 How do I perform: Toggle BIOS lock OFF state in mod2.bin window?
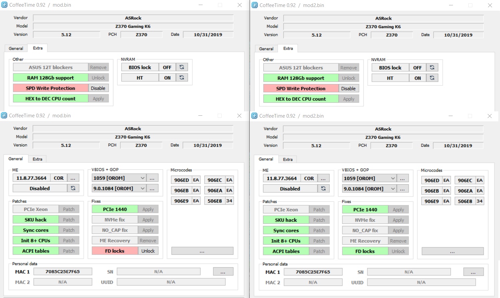pos(417,68)
